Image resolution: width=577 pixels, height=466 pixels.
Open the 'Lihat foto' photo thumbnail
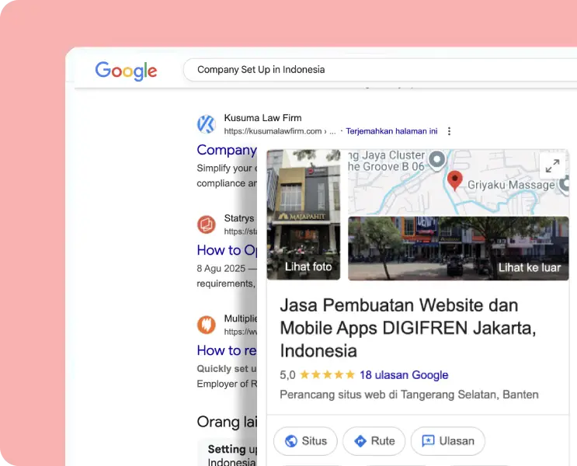[x=304, y=214]
